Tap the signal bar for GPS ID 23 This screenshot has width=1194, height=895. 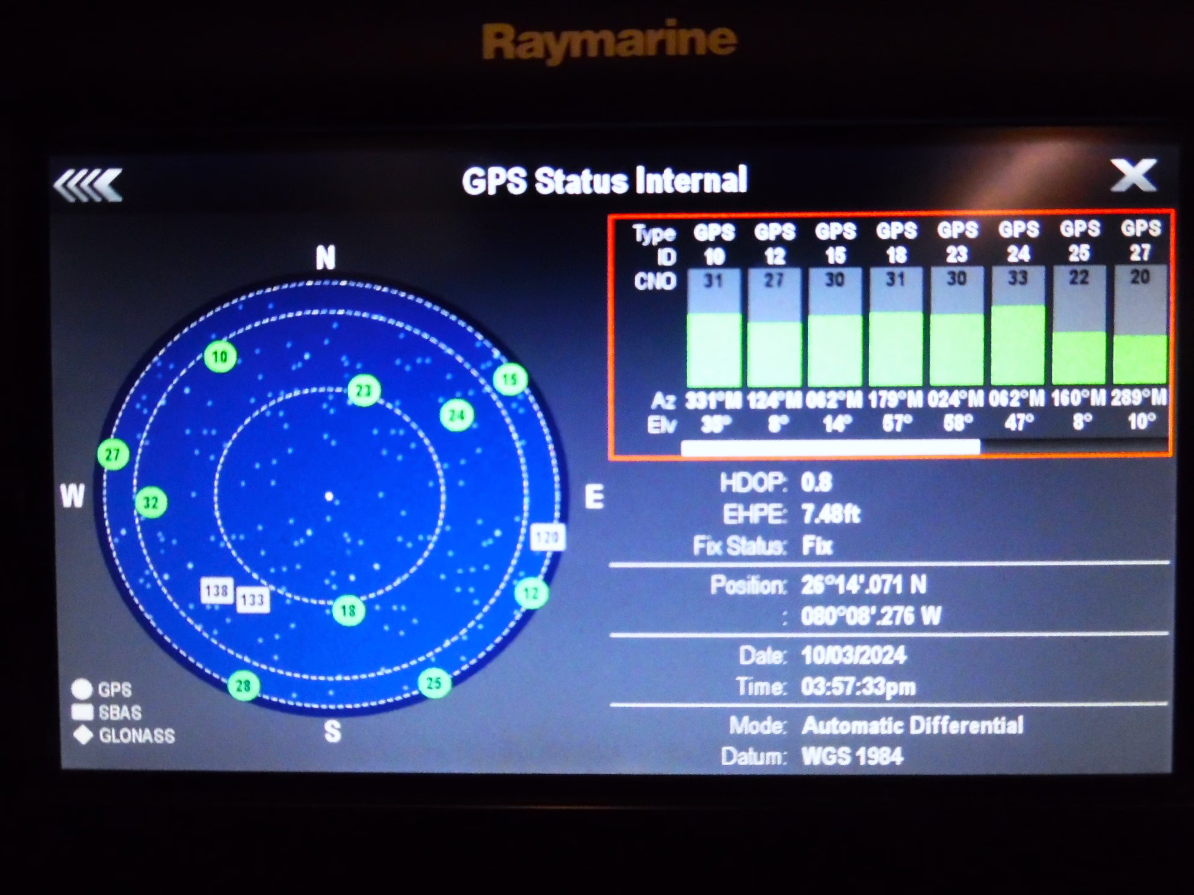(957, 326)
